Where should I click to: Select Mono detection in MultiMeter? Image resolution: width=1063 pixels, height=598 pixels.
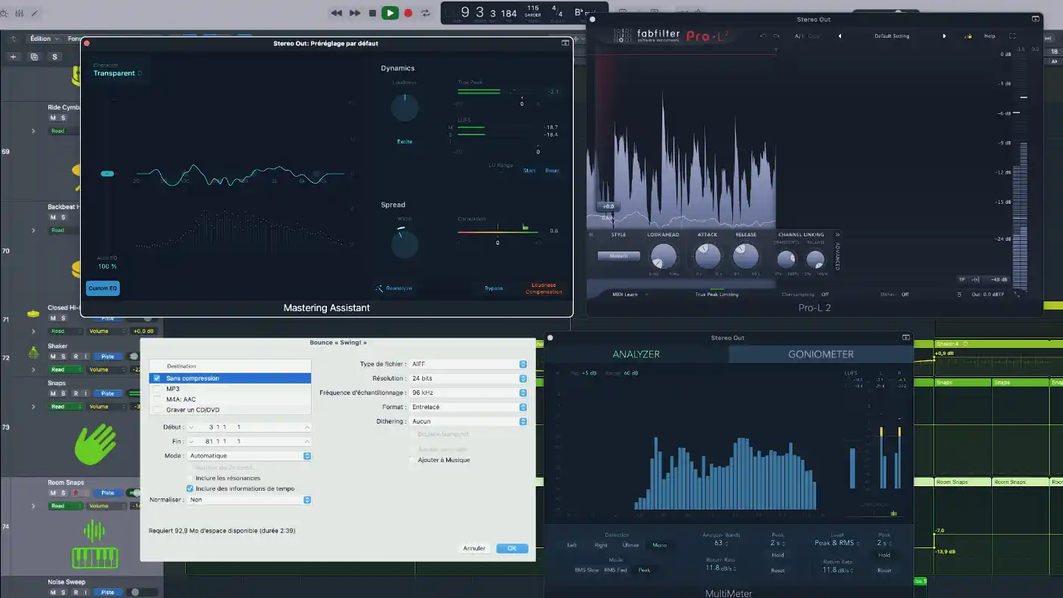pyautogui.click(x=659, y=545)
